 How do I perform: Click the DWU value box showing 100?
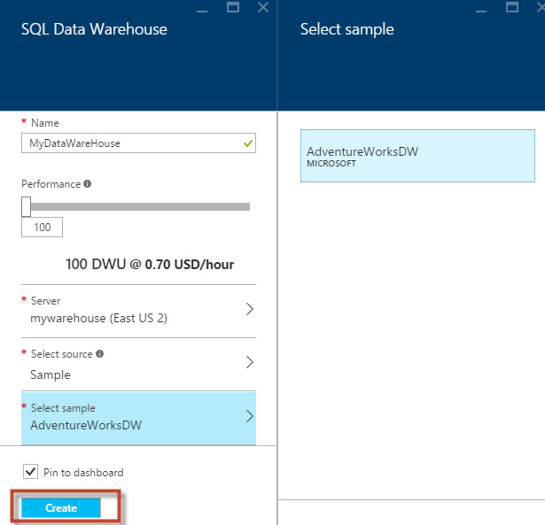(x=42, y=228)
